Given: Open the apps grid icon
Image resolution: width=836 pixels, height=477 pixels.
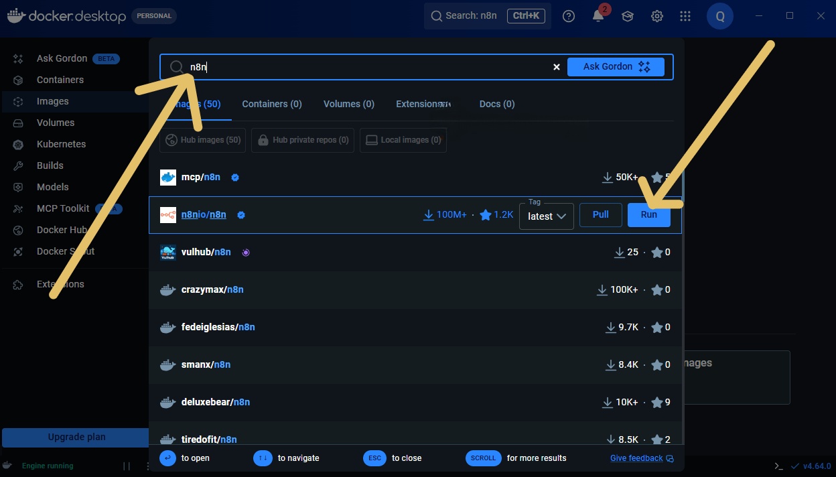Looking at the screenshot, I should 685,16.
